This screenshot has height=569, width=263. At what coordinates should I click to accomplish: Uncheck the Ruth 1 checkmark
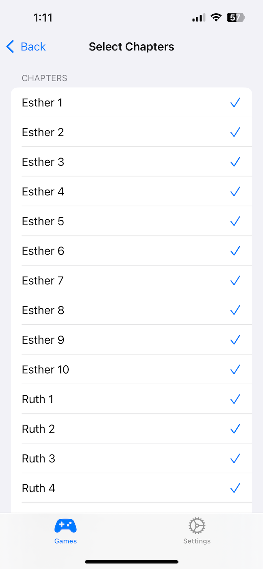[x=235, y=399]
